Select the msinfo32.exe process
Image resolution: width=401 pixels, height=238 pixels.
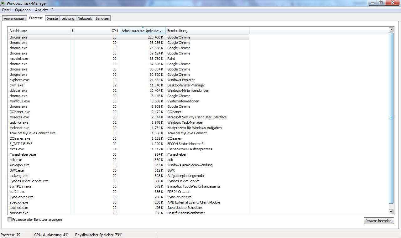click(128, 101)
